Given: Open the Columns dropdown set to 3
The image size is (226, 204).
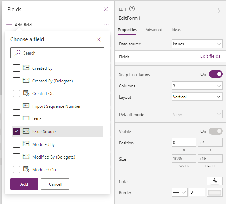Looking at the screenshot, I should tap(197, 86).
